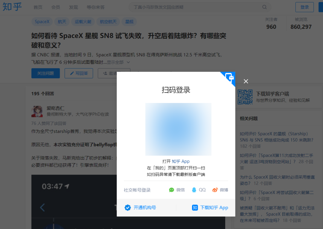Click the Zhihu 知乎 logo
The height and width of the screenshot is (229, 323).
[x=12, y=7]
